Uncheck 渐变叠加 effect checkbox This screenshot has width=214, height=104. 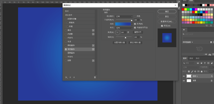pos(66,49)
